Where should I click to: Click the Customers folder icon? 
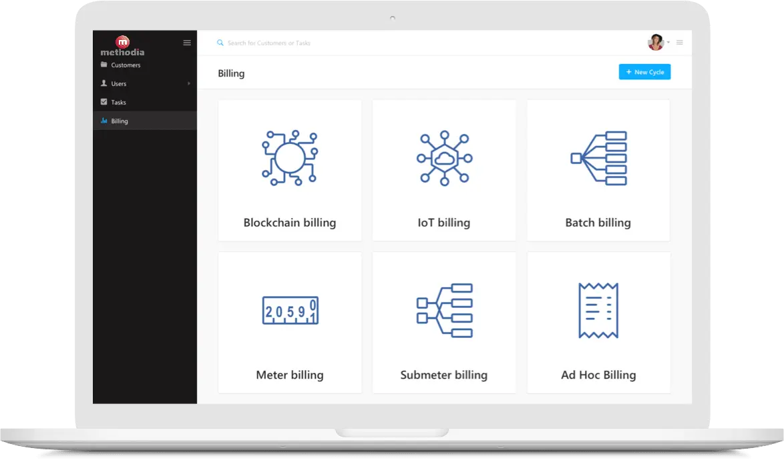(x=104, y=65)
